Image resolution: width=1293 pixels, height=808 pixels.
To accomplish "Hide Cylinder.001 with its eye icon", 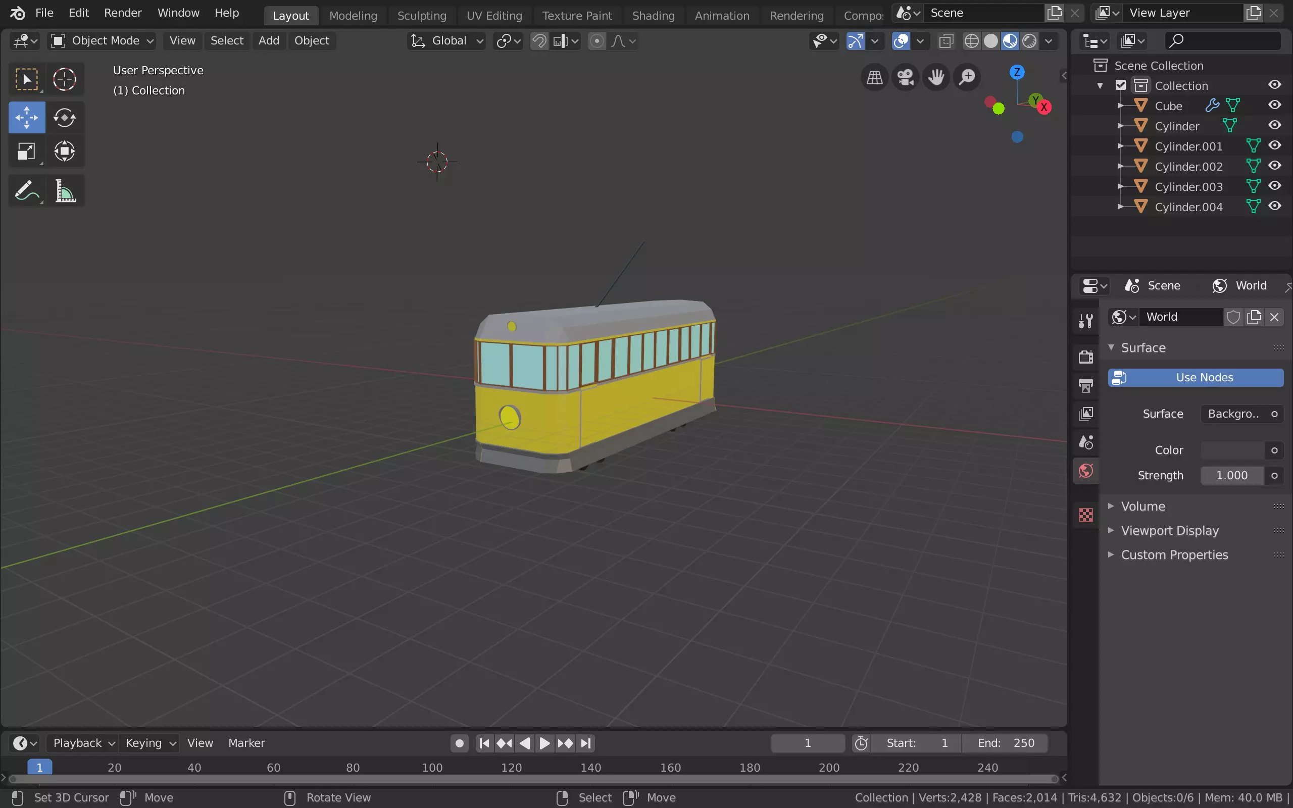I will pyautogui.click(x=1274, y=146).
